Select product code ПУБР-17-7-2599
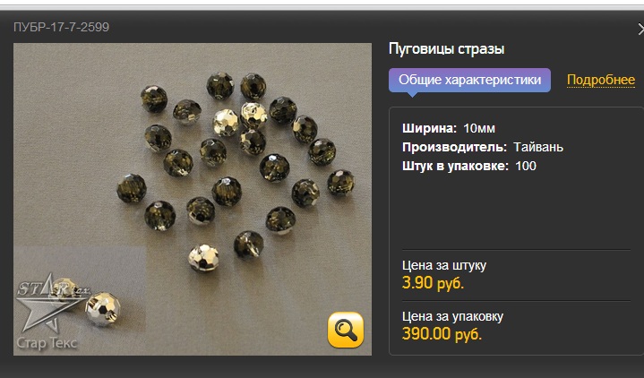Image resolution: width=644 pixels, height=378 pixels. 61,27
